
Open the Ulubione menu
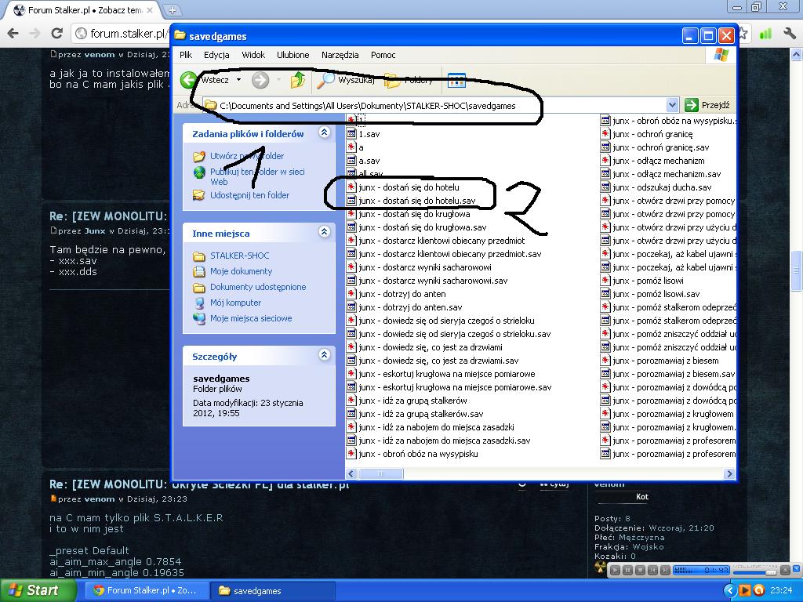point(293,55)
